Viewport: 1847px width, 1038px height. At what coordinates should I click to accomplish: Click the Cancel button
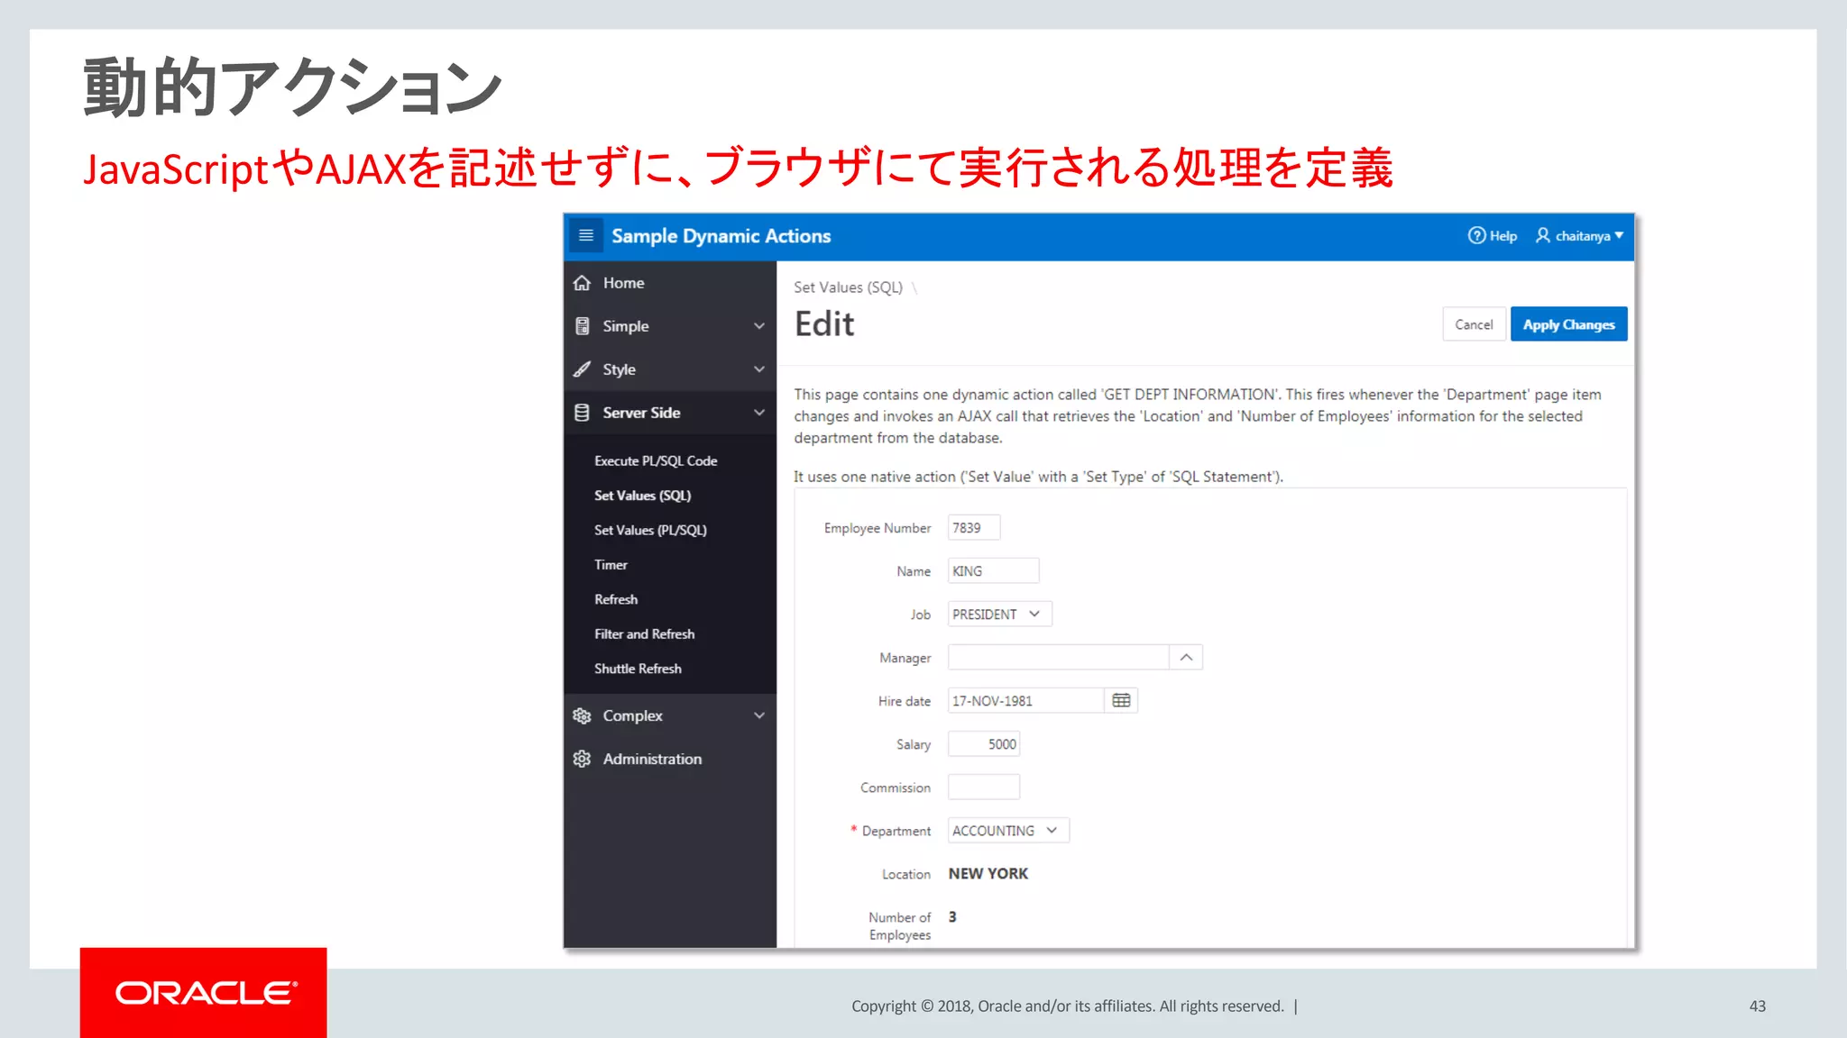point(1474,324)
